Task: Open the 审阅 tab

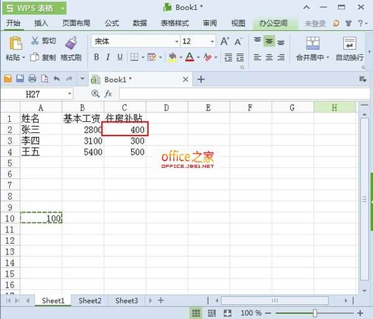Action: (x=210, y=23)
